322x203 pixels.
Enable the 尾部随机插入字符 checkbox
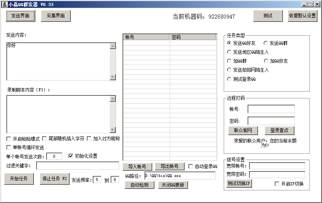click(44, 138)
